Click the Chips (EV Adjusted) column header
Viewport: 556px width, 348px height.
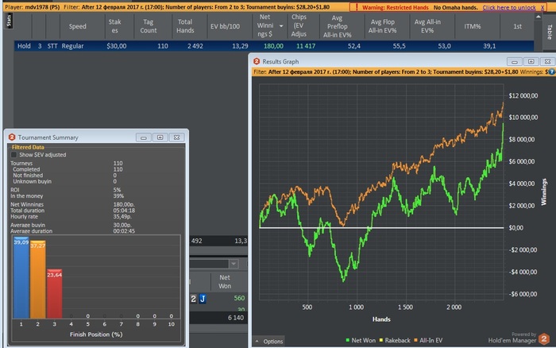click(299, 26)
